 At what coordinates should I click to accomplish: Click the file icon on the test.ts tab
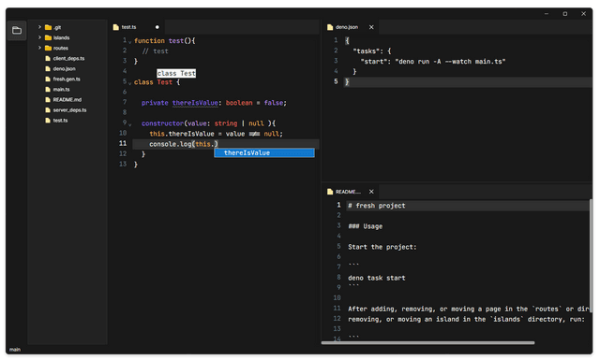(x=116, y=27)
